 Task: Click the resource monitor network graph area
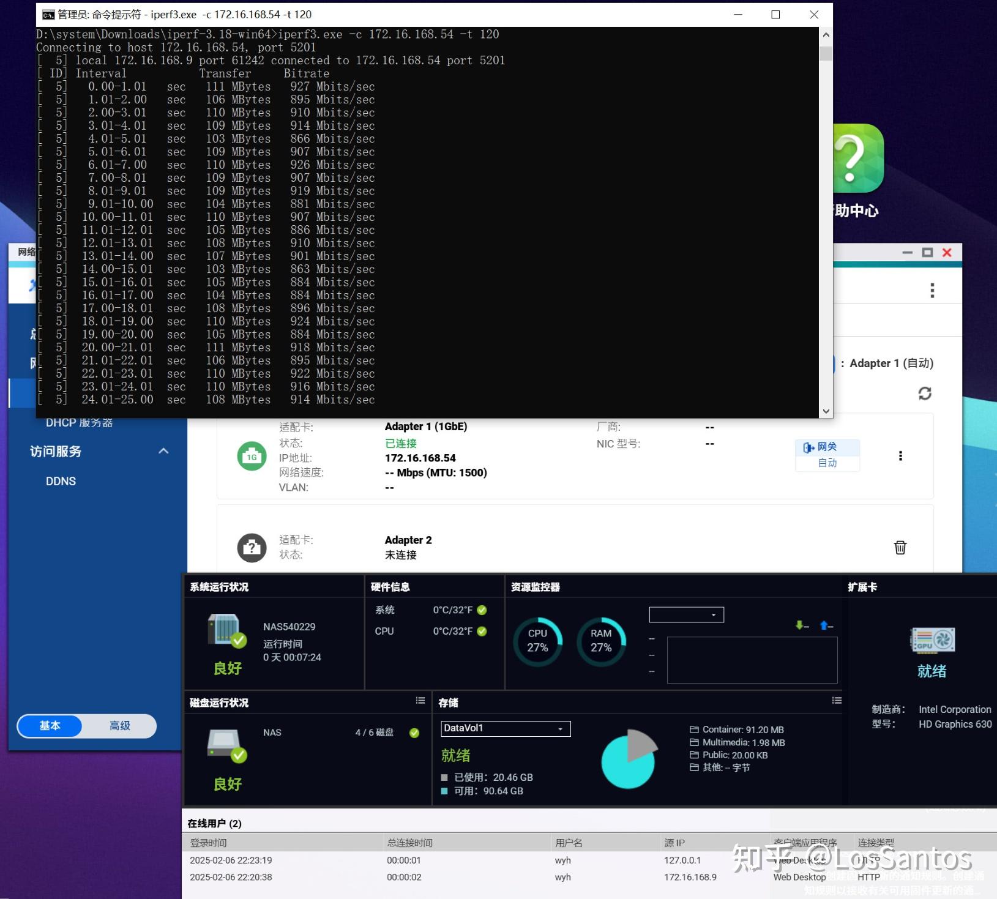(752, 660)
